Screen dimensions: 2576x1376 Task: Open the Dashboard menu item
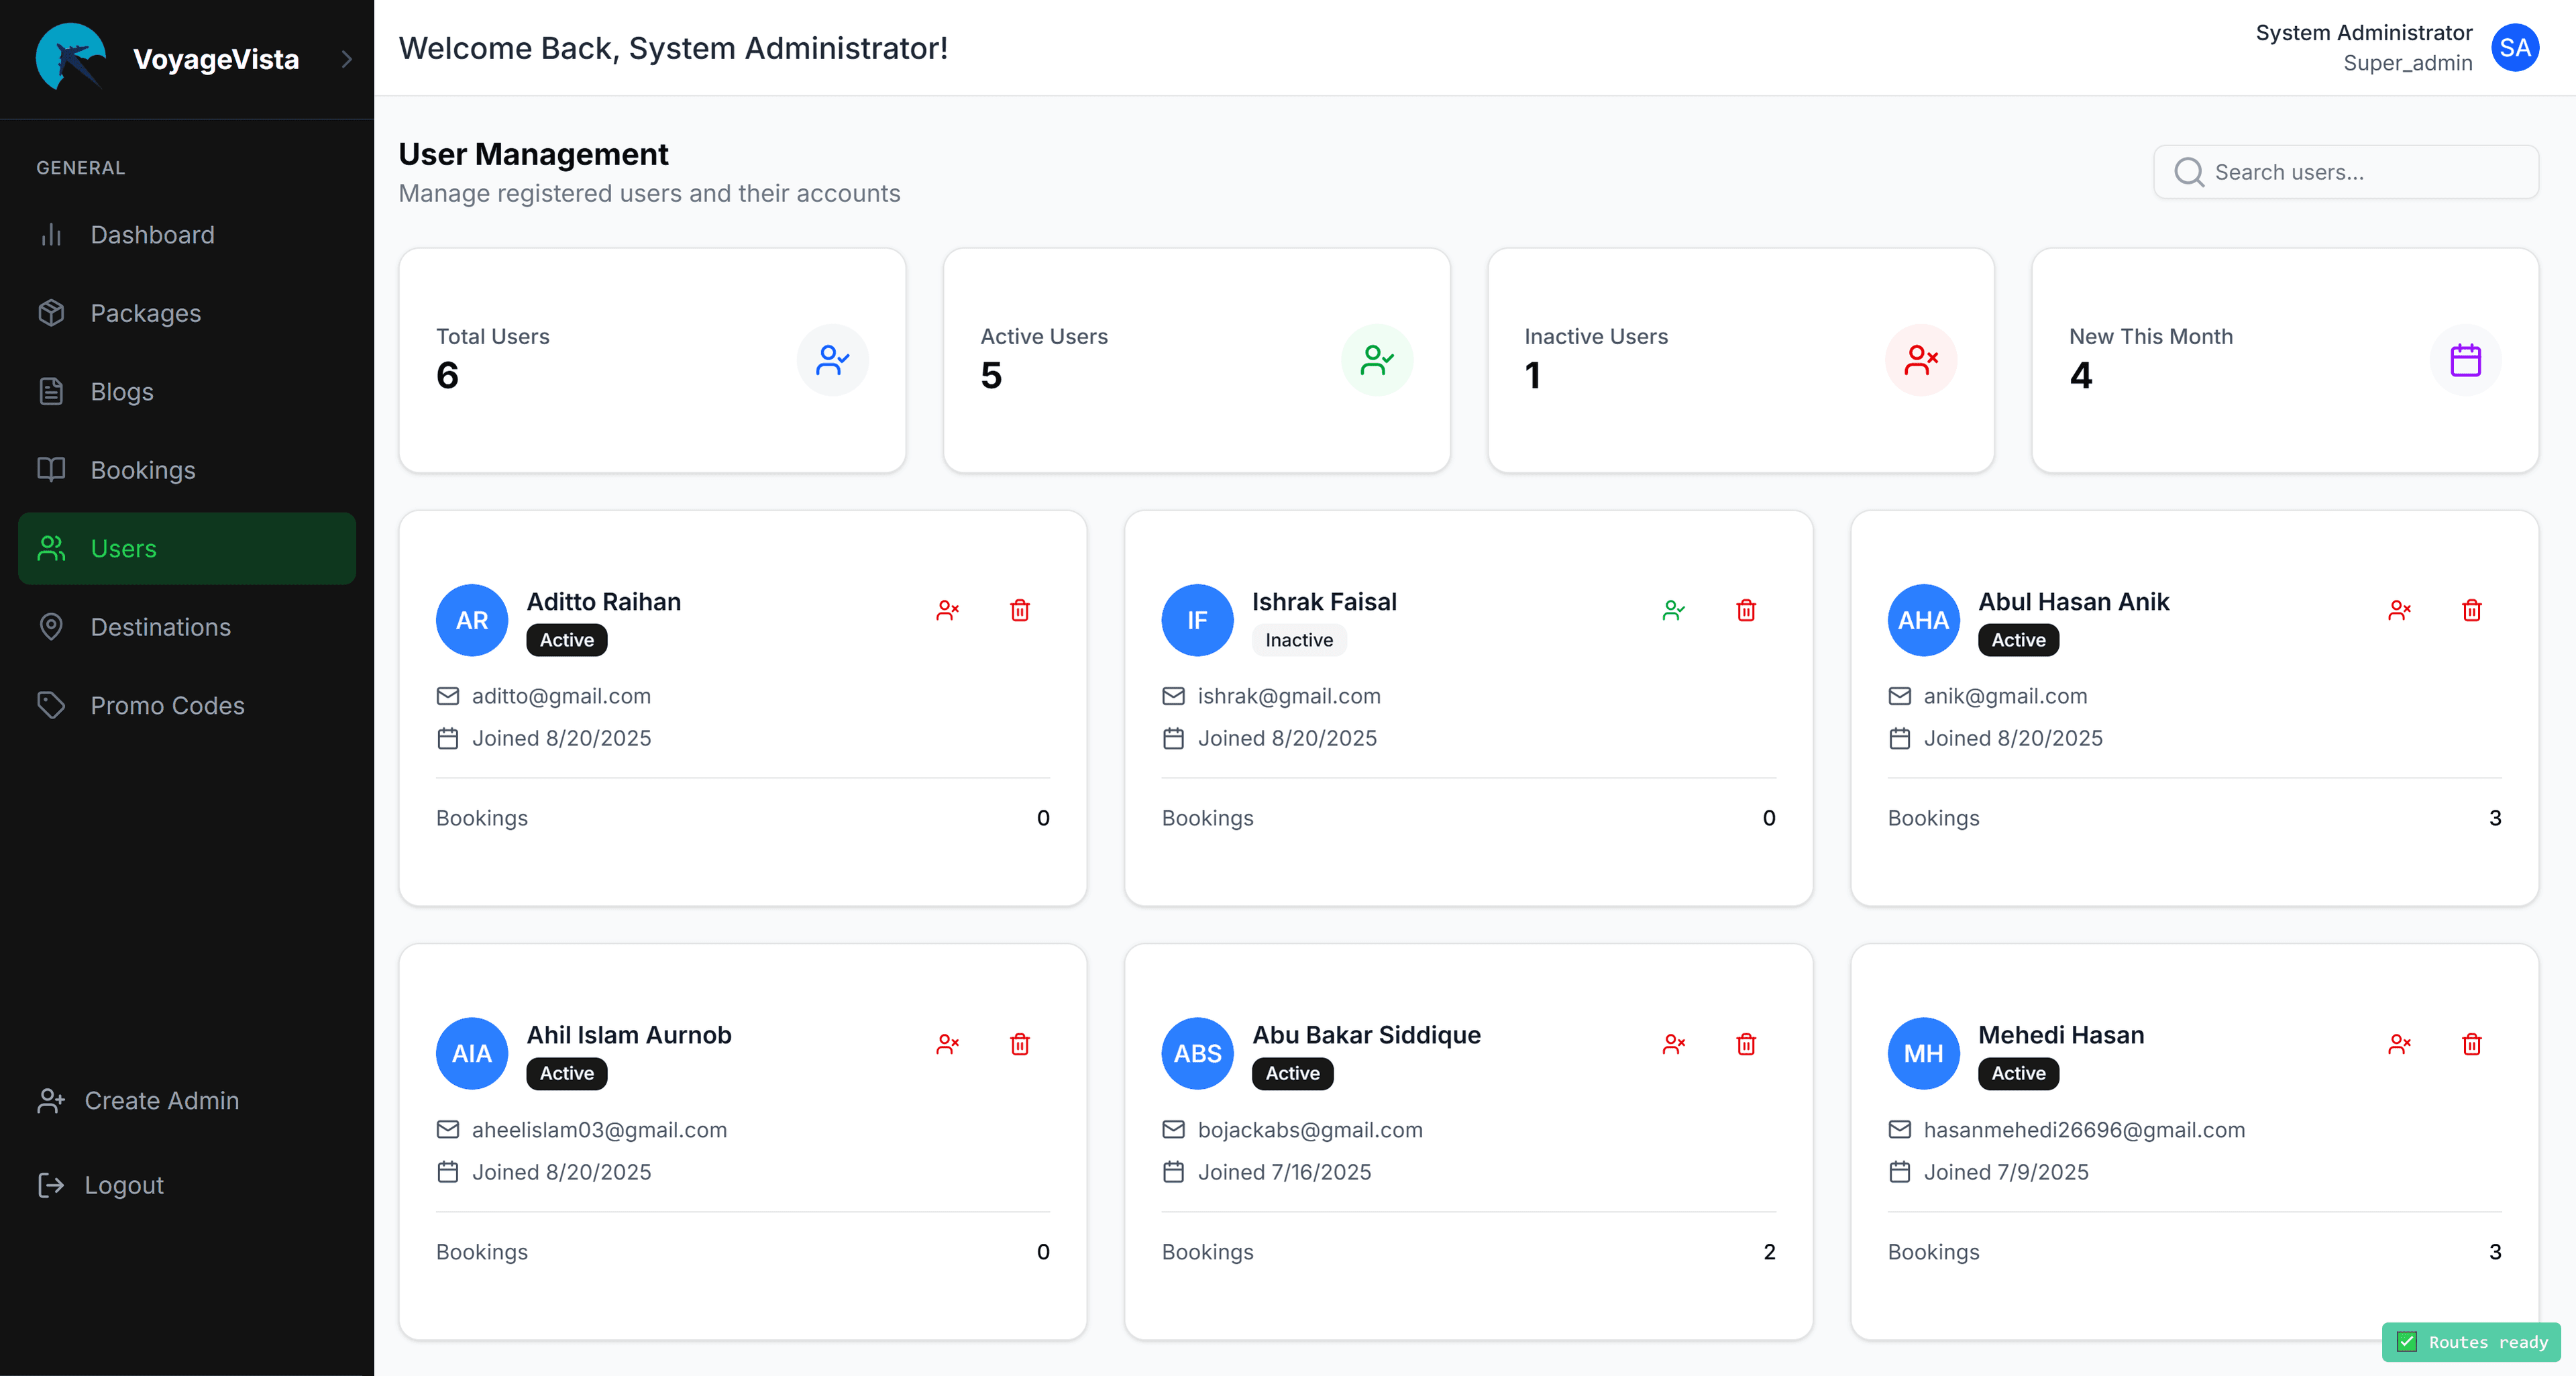pos(152,234)
